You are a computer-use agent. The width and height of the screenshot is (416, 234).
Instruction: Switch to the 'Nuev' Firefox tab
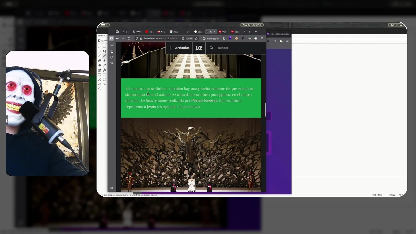pos(162,32)
